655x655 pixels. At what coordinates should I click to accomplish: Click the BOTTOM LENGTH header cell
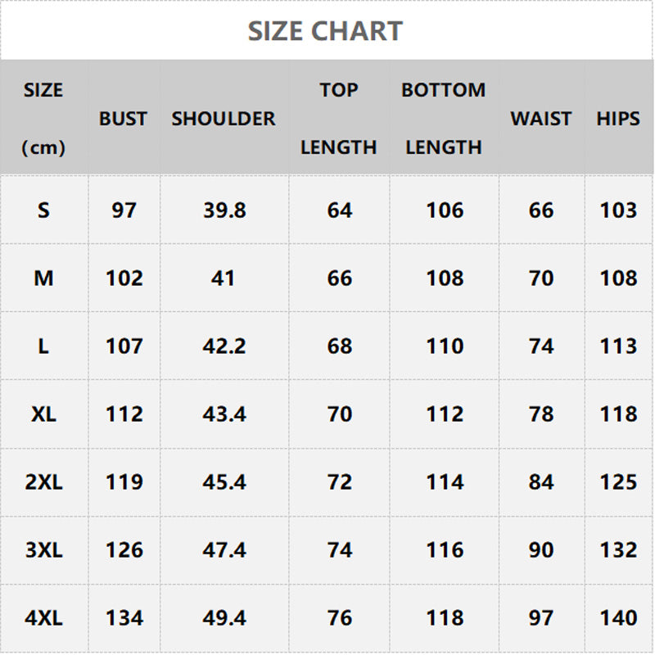444,119
